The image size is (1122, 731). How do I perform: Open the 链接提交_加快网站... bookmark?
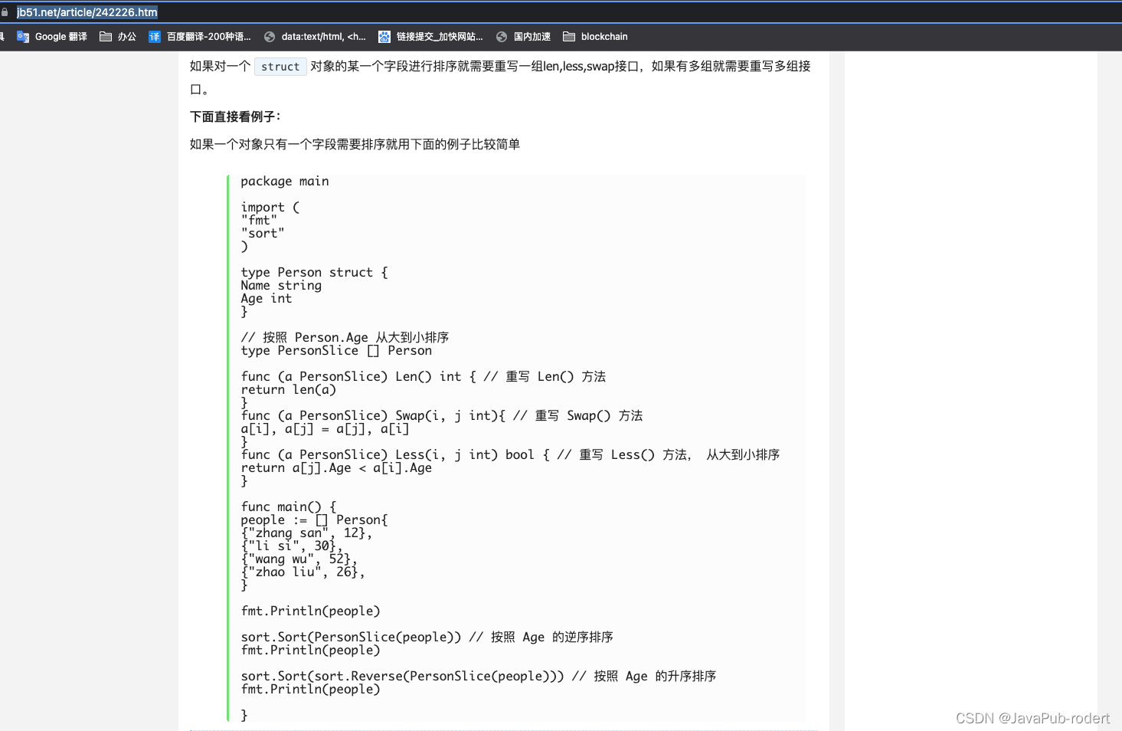click(x=430, y=37)
